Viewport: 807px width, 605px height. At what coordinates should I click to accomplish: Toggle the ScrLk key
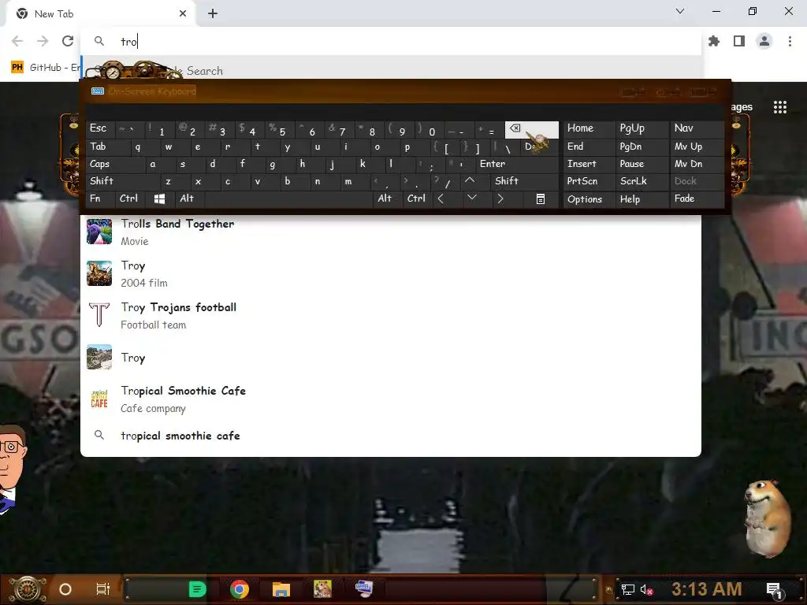coord(641,180)
